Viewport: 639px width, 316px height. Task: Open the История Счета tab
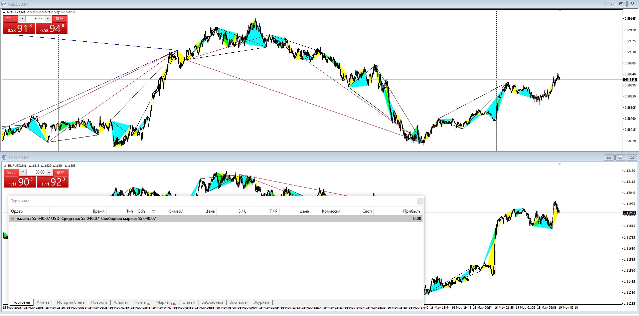70,302
